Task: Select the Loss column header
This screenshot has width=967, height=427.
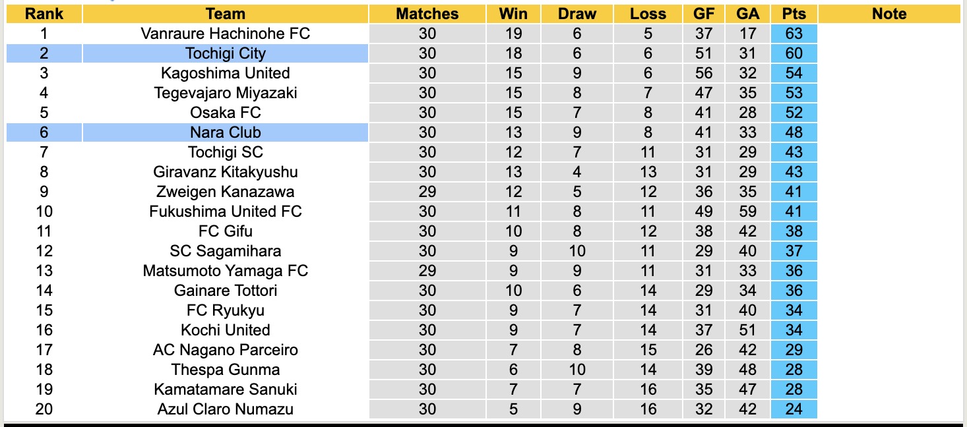Action: coord(648,14)
